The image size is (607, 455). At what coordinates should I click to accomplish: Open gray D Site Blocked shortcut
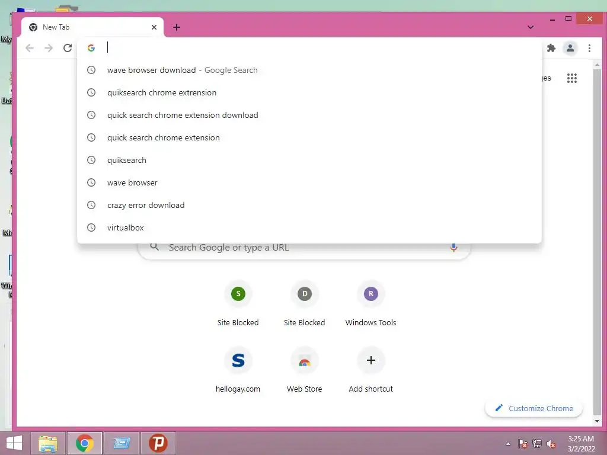click(x=304, y=304)
